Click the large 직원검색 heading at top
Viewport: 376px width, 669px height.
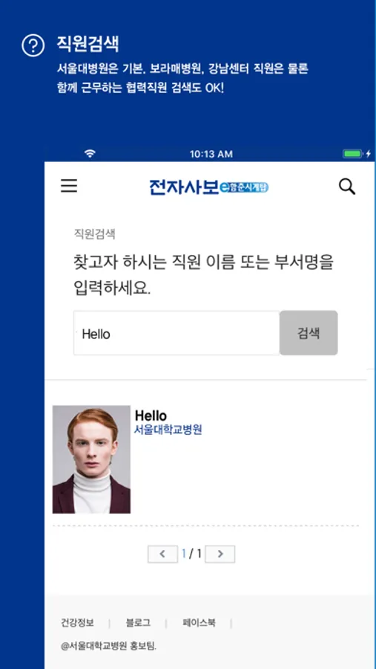click(x=88, y=44)
